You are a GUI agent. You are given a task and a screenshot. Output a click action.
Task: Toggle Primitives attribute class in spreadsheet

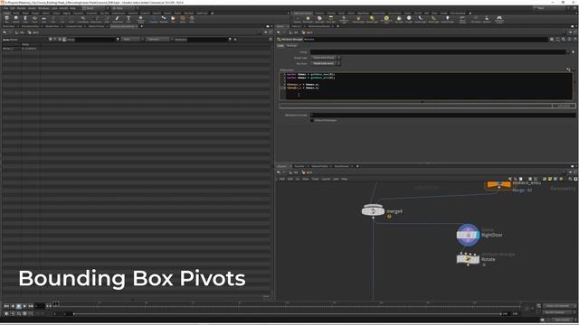click(x=60, y=39)
